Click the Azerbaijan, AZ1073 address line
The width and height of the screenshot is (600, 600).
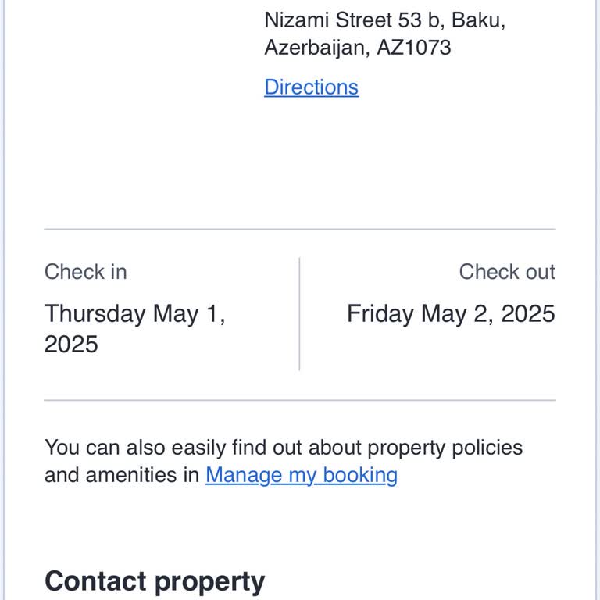(x=357, y=48)
